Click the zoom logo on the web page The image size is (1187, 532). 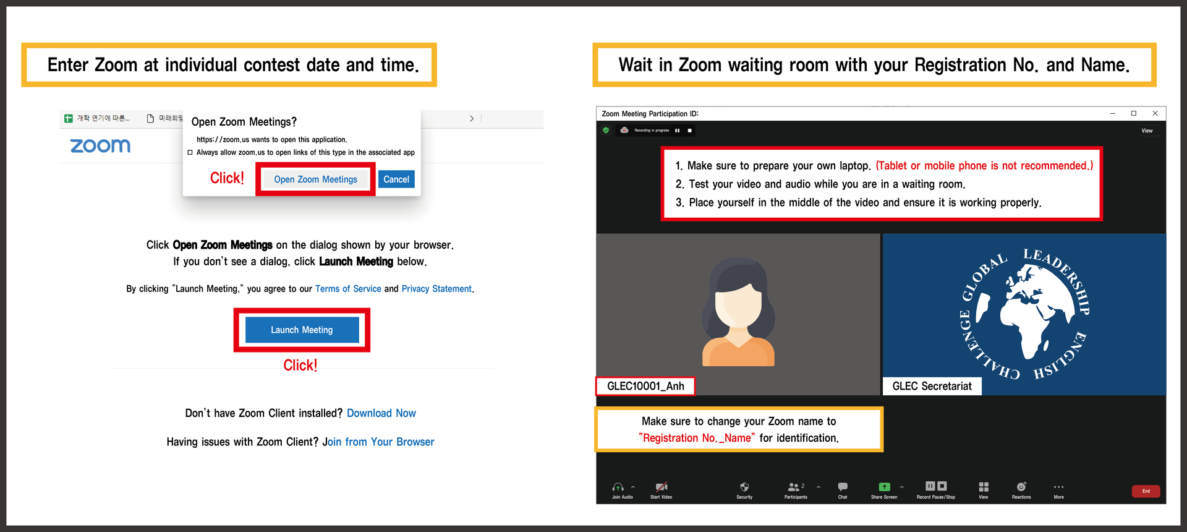[100, 146]
